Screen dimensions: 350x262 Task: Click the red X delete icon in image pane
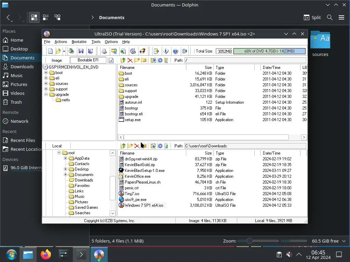[130, 60]
